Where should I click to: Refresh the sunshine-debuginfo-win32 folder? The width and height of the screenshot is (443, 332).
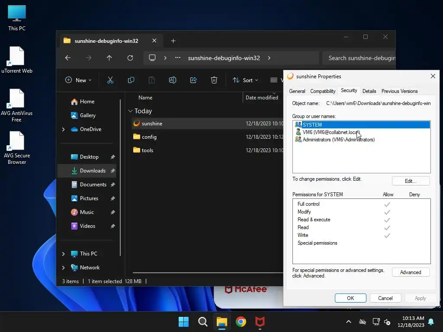tap(130, 58)
